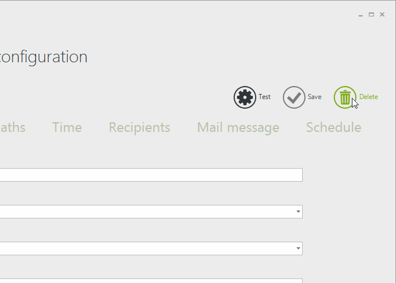The image size is (396, 283).
Task: Select the Schedule tab
Action: tap(333, 127)
